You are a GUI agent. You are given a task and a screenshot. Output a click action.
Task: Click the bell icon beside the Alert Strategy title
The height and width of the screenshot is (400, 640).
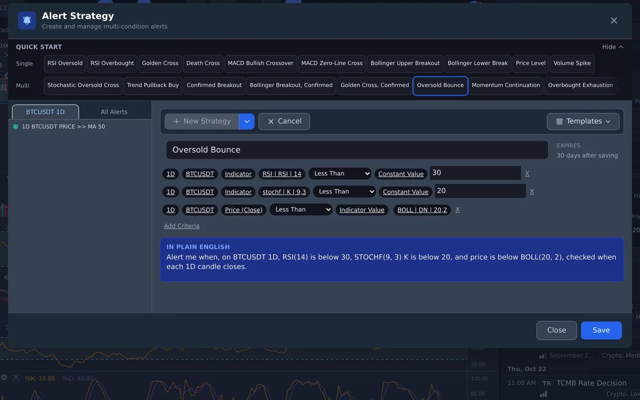coord(27,21)
